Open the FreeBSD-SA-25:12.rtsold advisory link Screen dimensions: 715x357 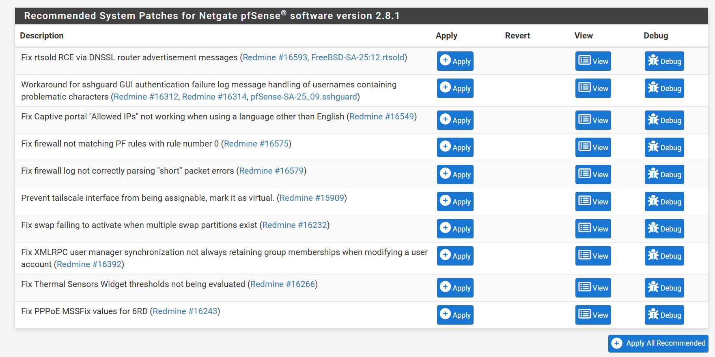coord(357,57)
